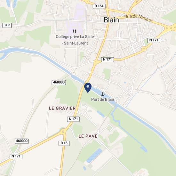176x176 pixels.
Task: Click the N 171 shield in the top-right area
Action: 154,40
